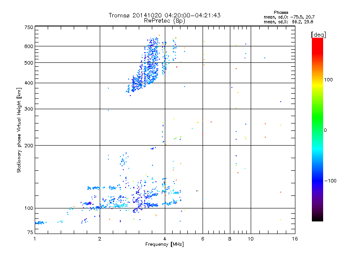Image resolution: width=347 pixels, height=260 pixels.
Task: Click the 'Frequency [MHz]' axis label
Action: pyautogui.click(x=164, y=244)
